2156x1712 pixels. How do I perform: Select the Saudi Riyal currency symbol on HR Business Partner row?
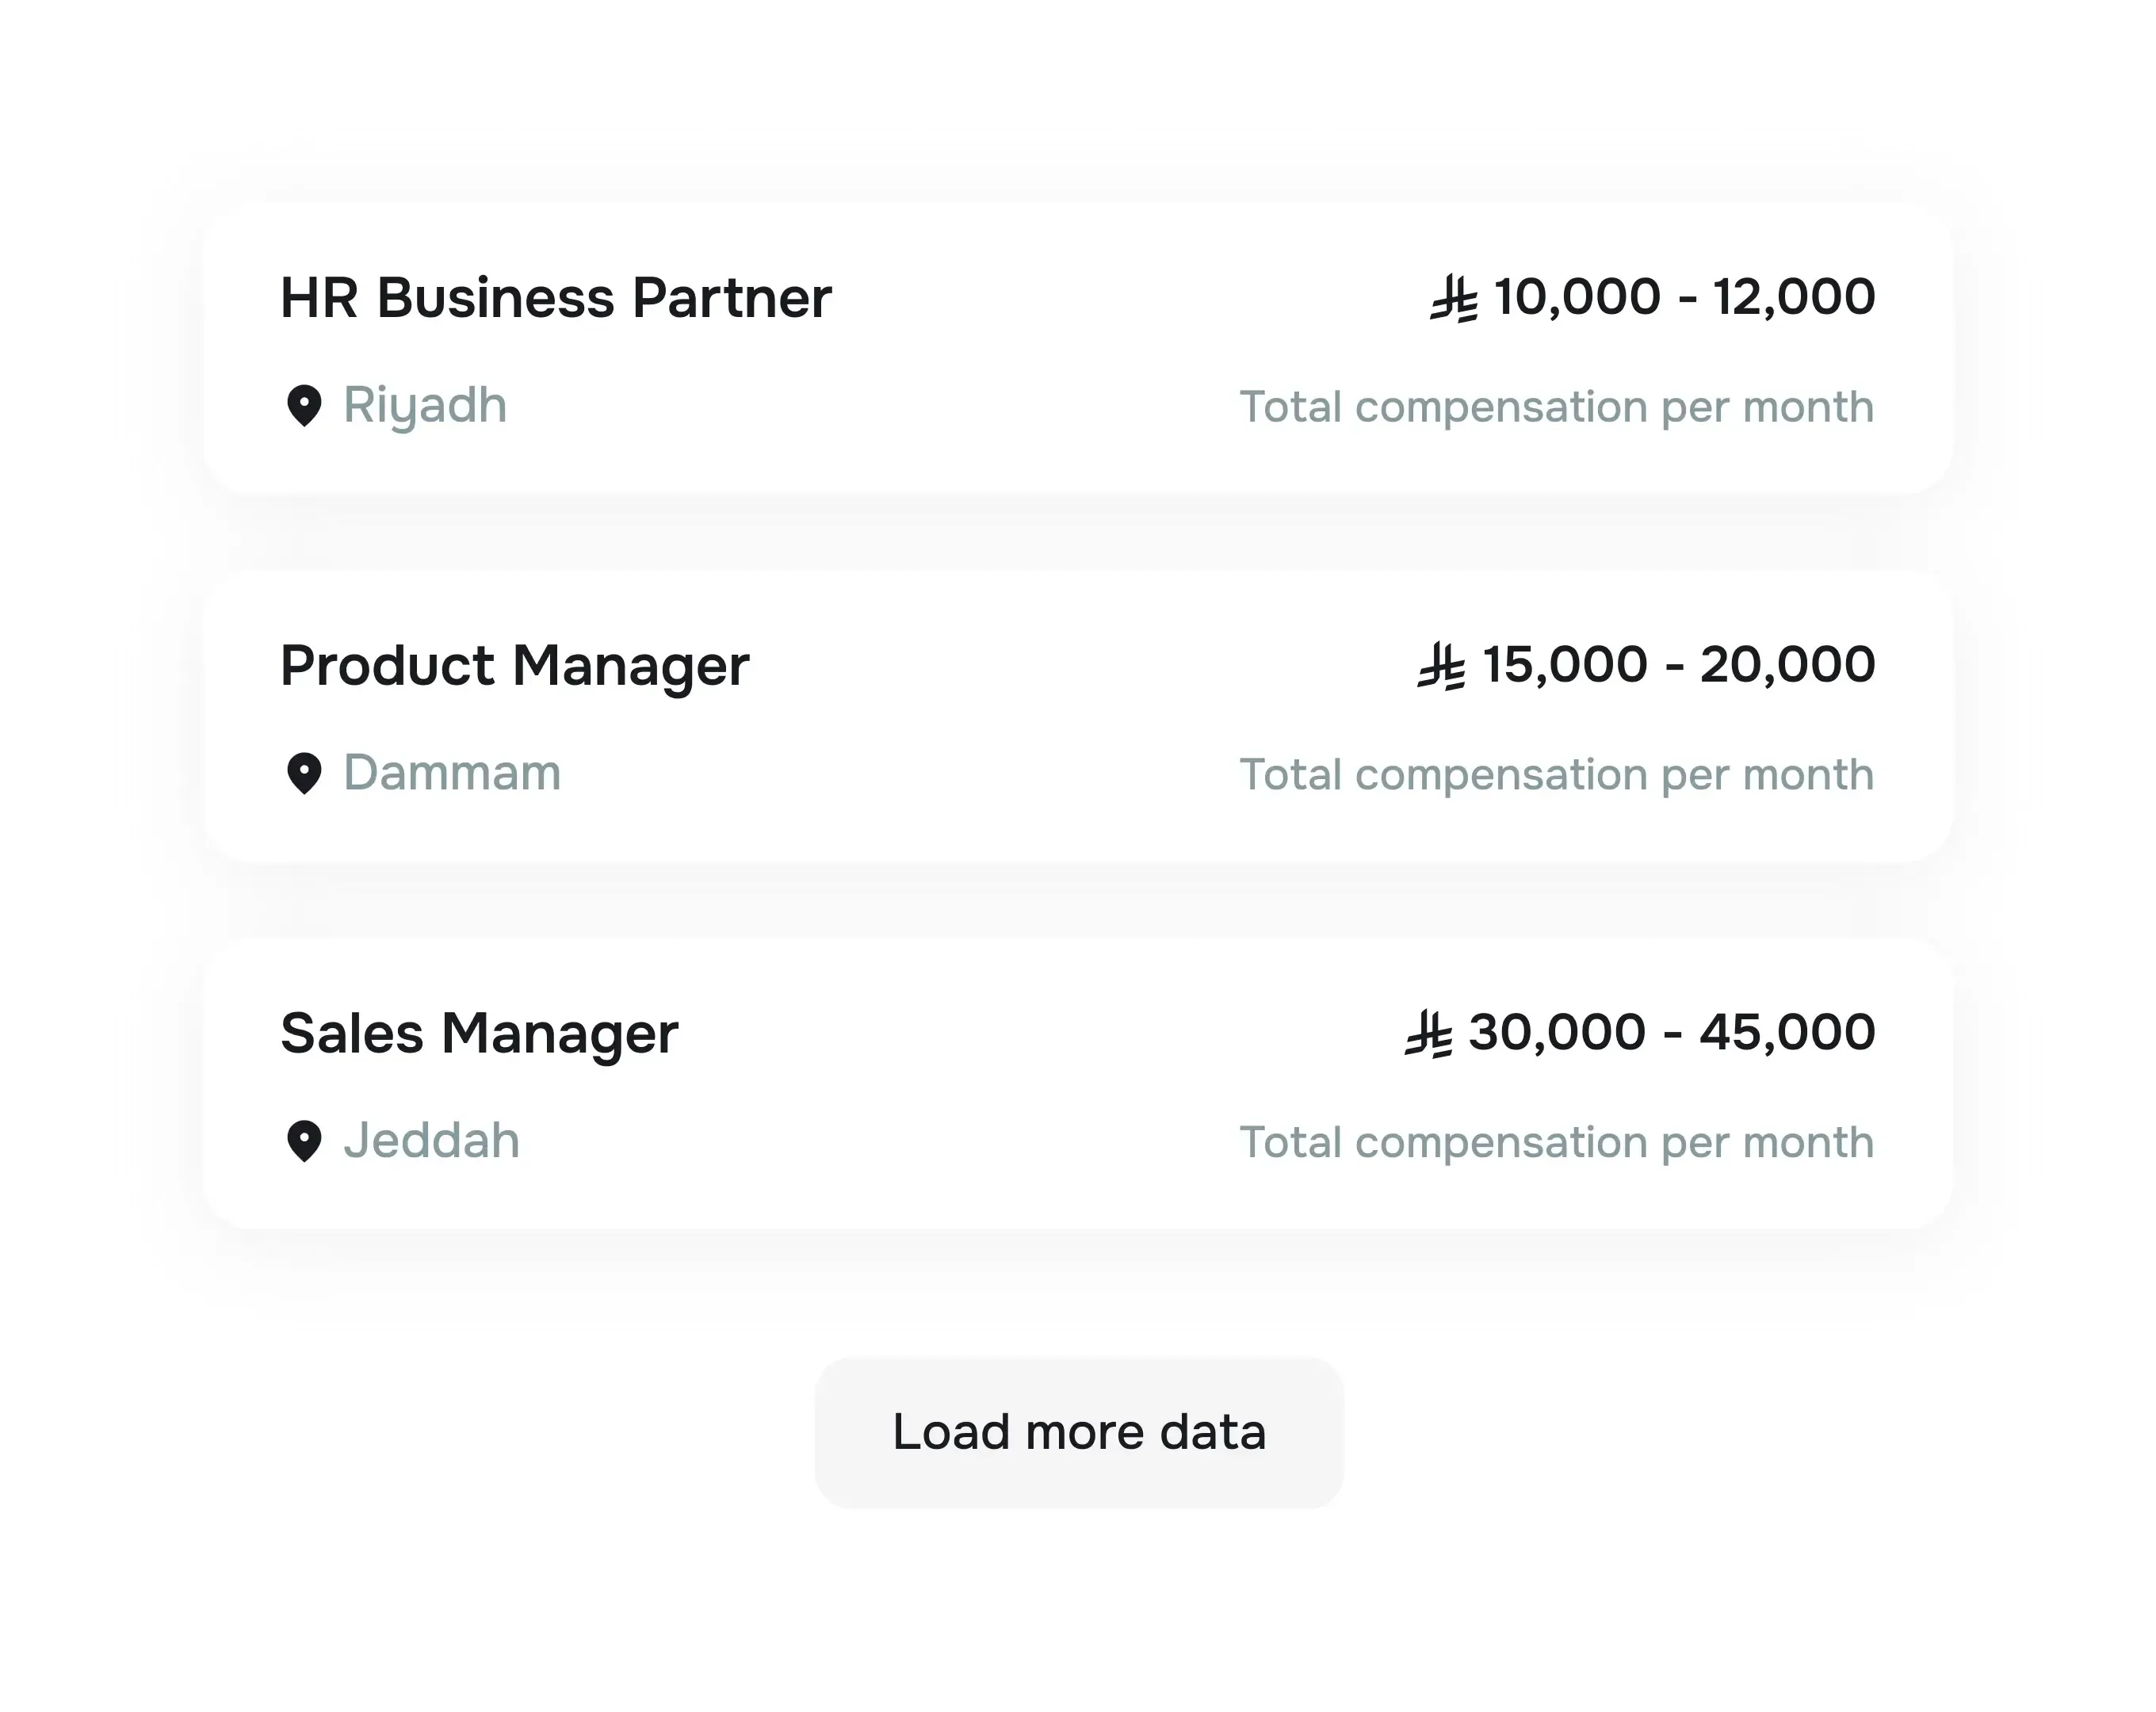(1457, 296)
